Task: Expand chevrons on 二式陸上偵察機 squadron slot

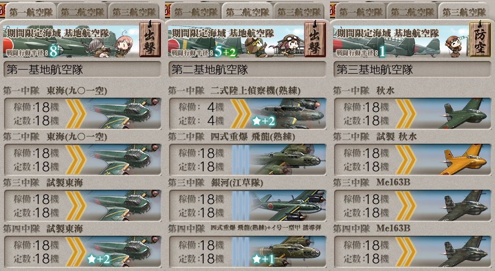Action: coord(241,114)
